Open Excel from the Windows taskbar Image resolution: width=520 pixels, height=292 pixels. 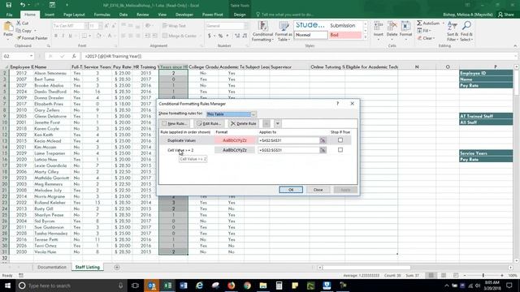point(167,286)
